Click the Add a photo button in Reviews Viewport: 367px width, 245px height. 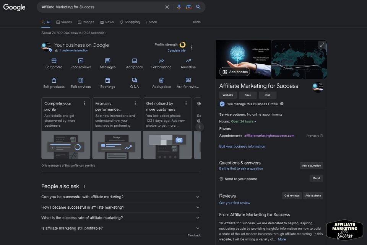coord(313,196)
